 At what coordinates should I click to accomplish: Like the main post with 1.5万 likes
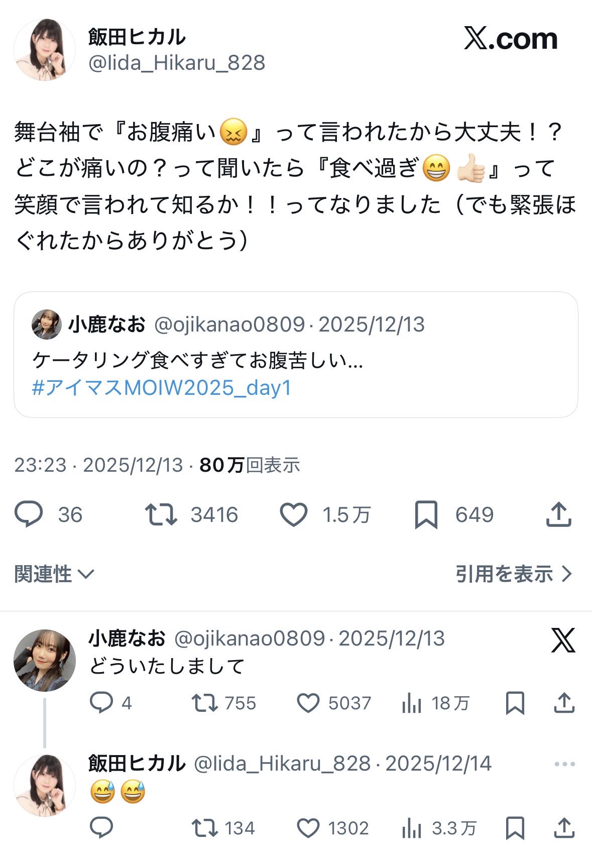[x=293, y=515]
